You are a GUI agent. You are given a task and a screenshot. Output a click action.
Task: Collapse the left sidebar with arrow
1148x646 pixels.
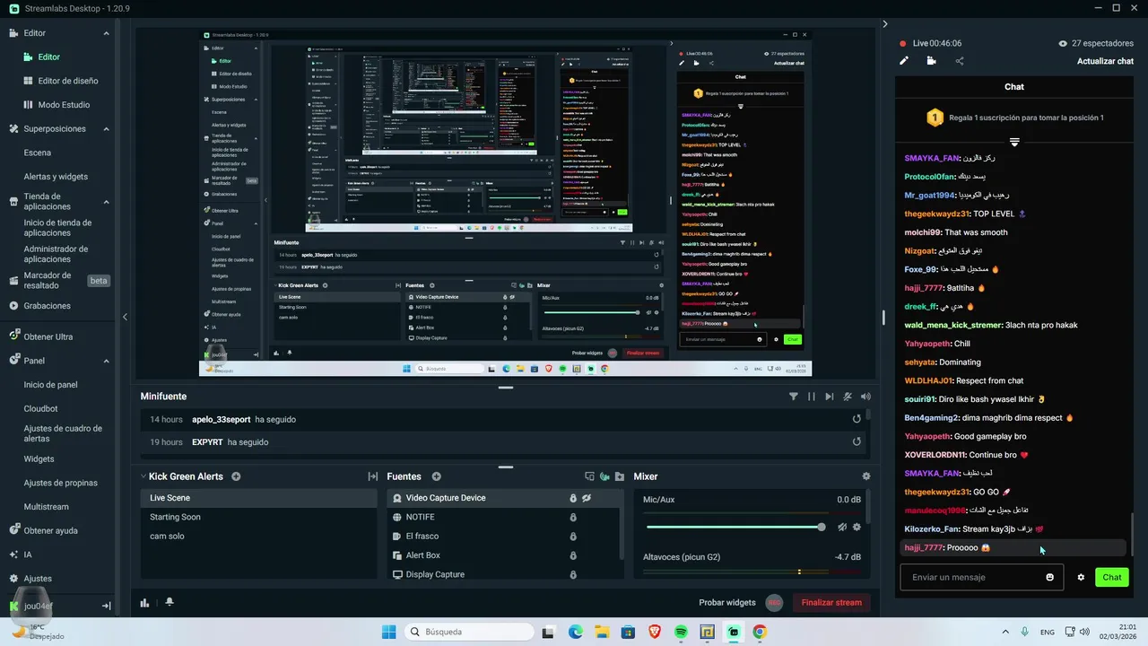coord(125,317)
